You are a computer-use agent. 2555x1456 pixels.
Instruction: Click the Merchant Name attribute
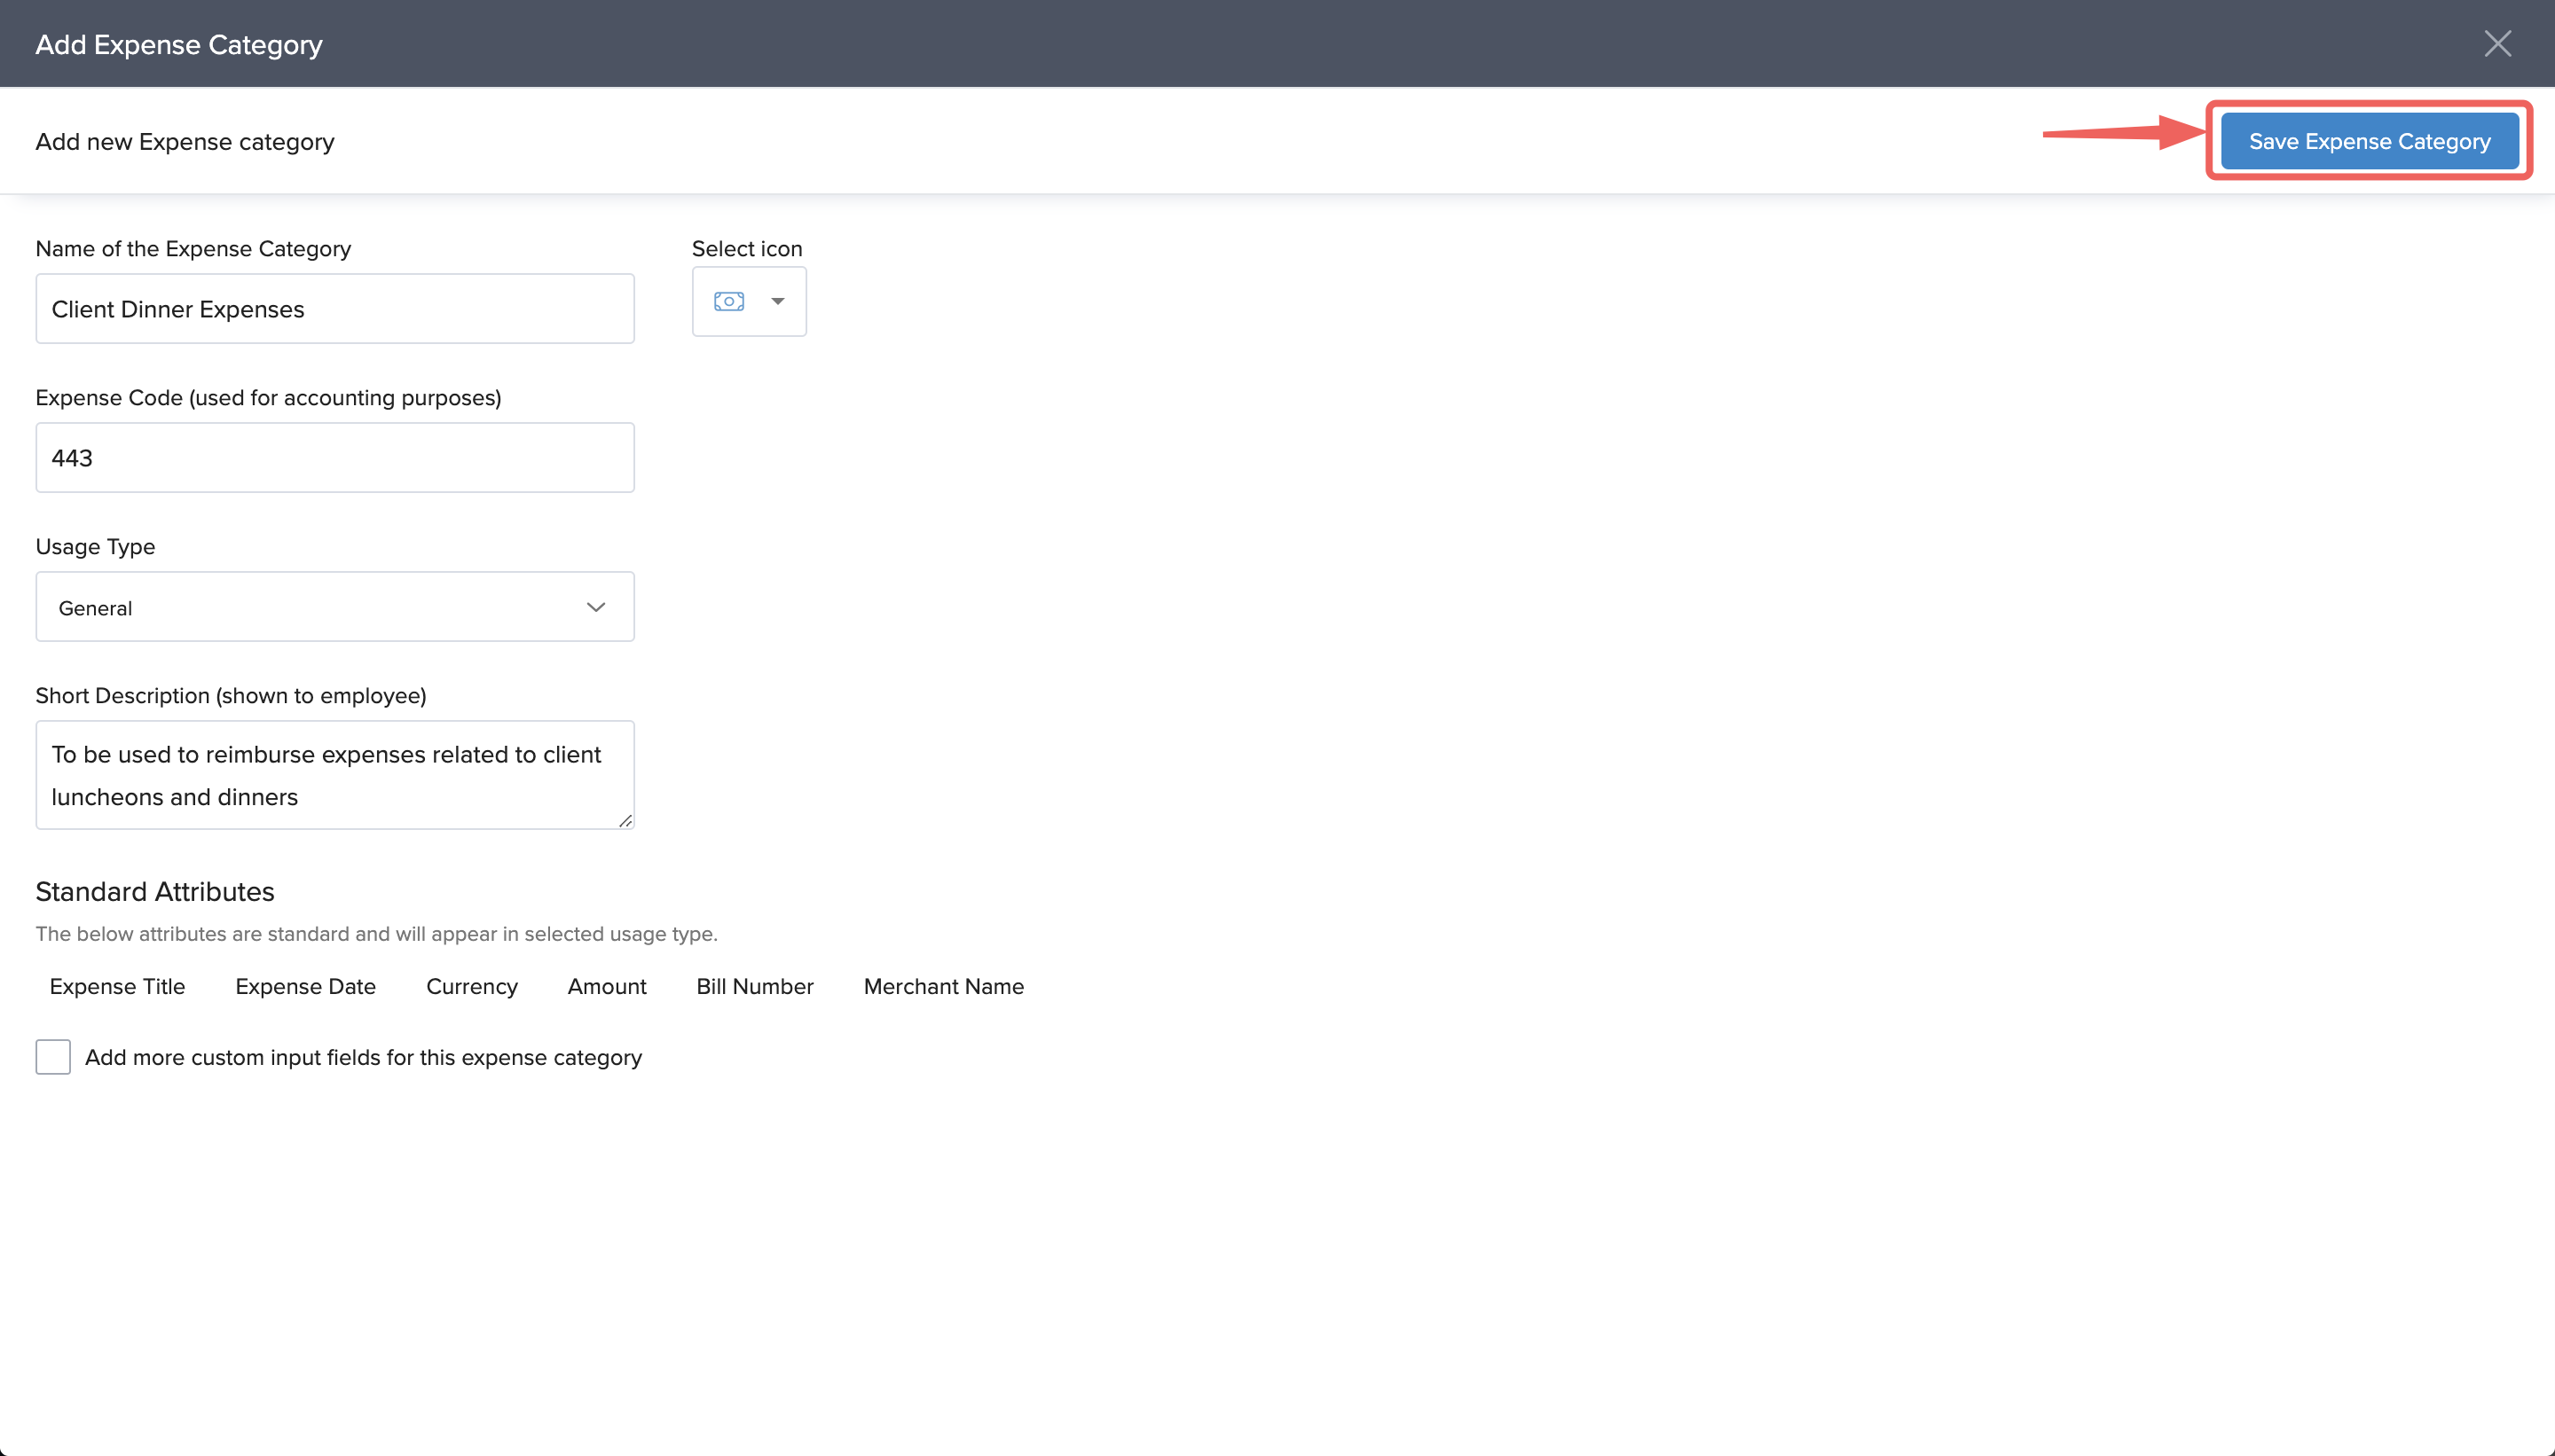click(943, 986)
